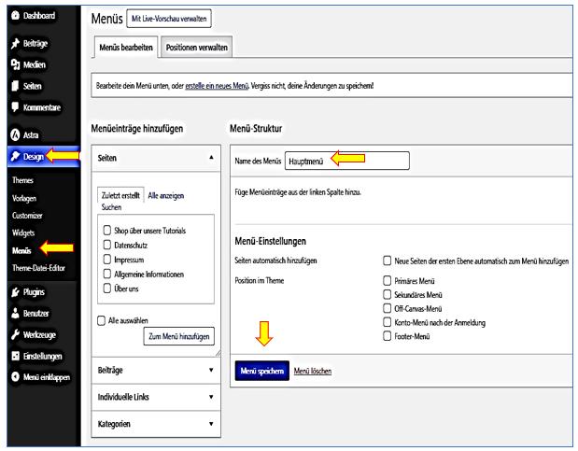Expand the Kategorien accordion section
The width and height of the screenshot is (578, 451).
(154, 424)
